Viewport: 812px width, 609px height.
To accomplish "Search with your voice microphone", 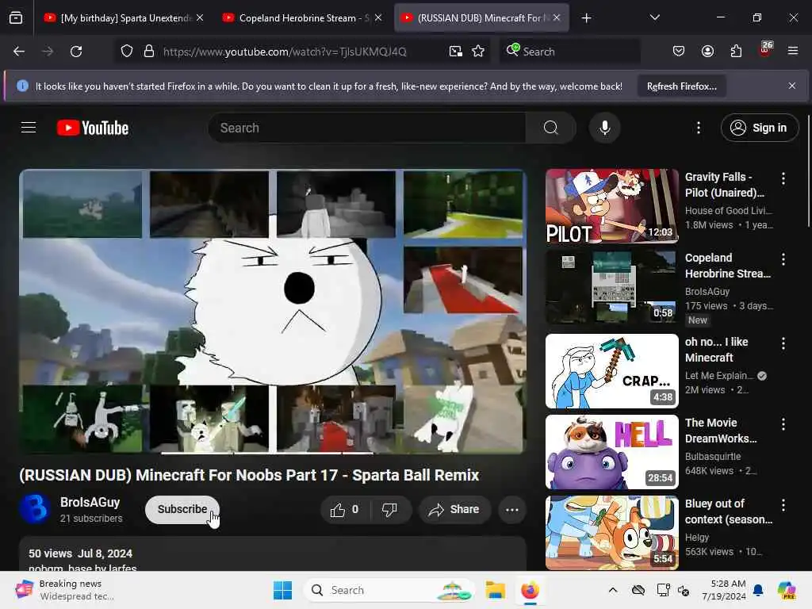I will point(605,128).
